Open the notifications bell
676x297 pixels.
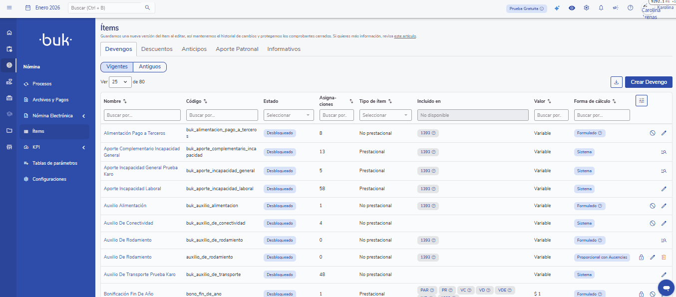pyautogui.click(x=601, y=8)
